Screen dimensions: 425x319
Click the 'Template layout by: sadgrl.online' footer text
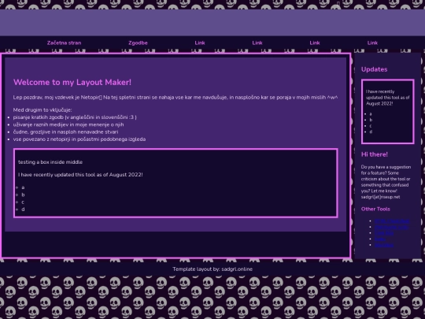click(213, 269)
